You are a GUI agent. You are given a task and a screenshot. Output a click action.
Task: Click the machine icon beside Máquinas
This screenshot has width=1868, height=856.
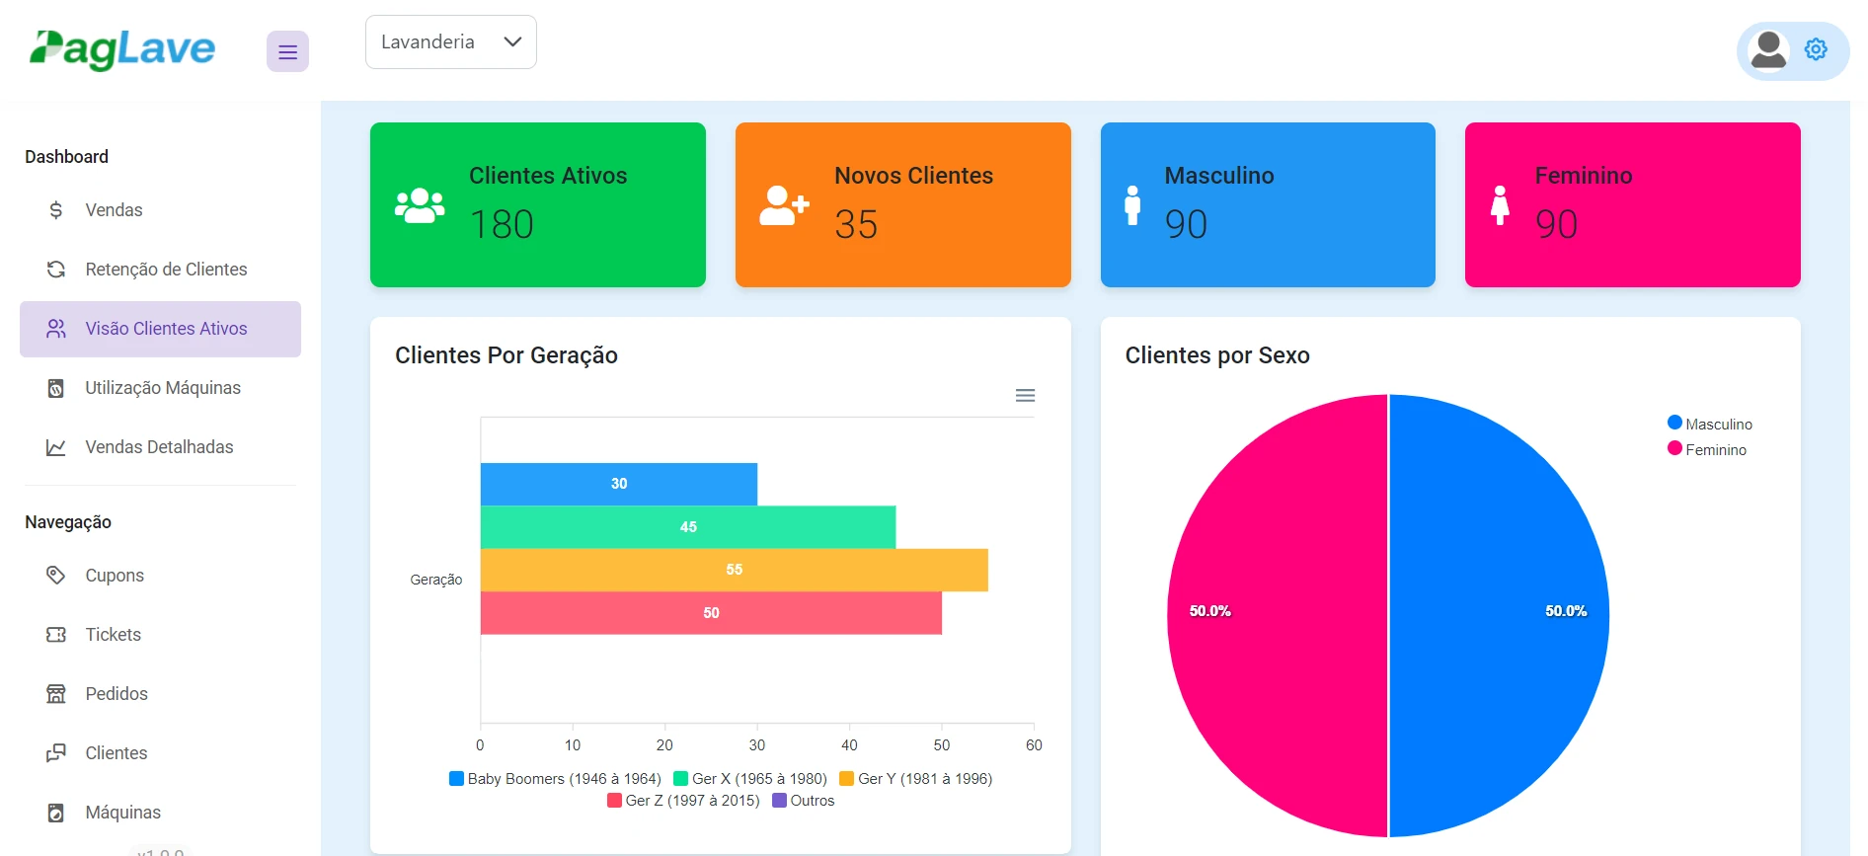(x=56, y=813)
